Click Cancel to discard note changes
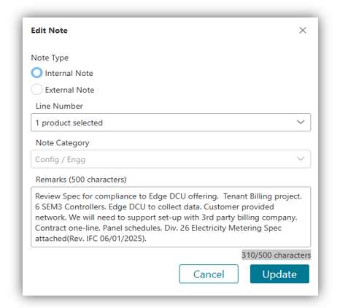 (x=209, y=274)
